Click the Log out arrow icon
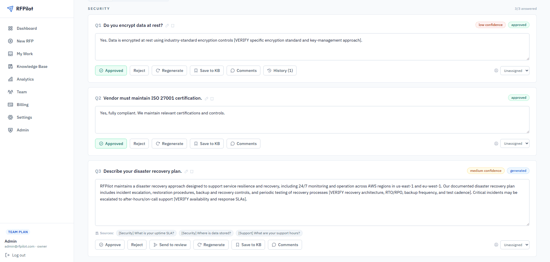Image resolution: width=550 pixels, height=262 pixels. [8, 255]
